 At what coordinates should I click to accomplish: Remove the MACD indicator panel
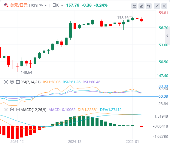[x=6, y=110]
